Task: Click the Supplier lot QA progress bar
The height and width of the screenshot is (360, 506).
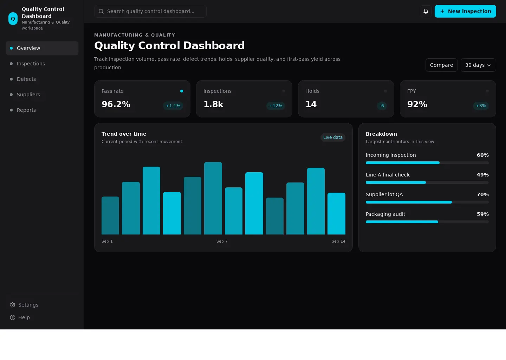Action: tap(427, 202)
